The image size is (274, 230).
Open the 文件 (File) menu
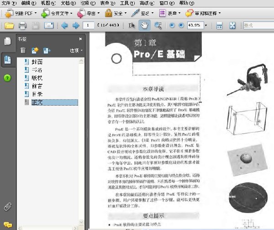pyautogui.click(x=9, y=3)
